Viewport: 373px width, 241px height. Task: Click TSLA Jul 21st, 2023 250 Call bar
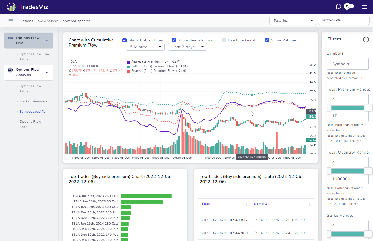[x=146, y=196]
